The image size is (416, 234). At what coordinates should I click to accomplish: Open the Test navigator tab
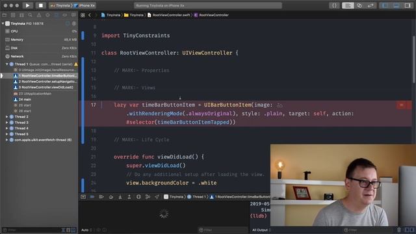(x=47, y=15)
